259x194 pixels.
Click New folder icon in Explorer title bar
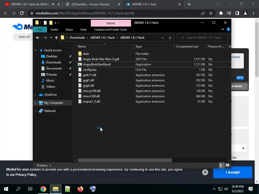pos(51,22)
